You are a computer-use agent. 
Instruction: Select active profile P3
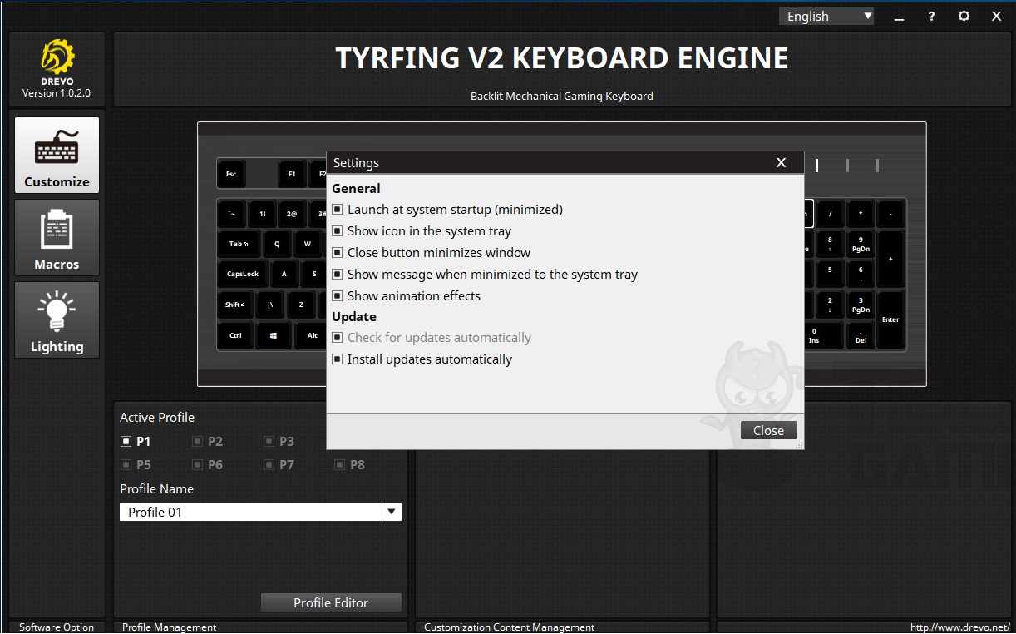point(279,442)
